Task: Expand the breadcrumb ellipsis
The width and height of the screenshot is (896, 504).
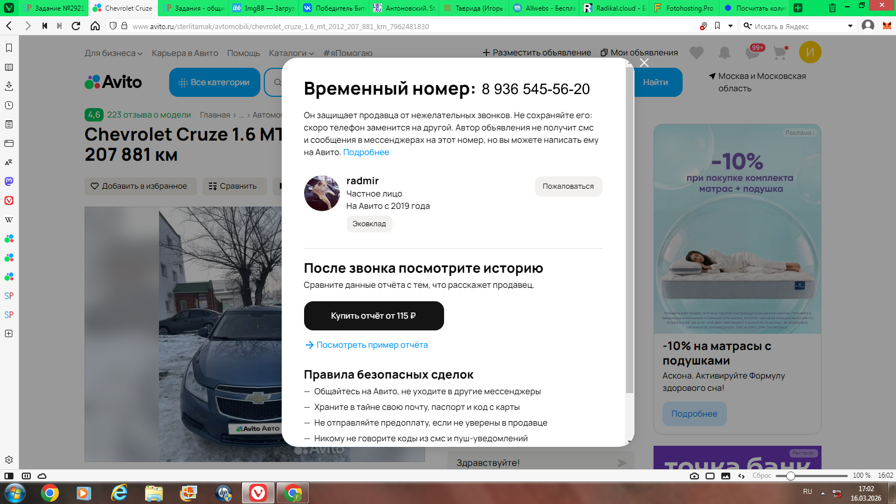Action: pyautogui.click(x=241, y=115)
